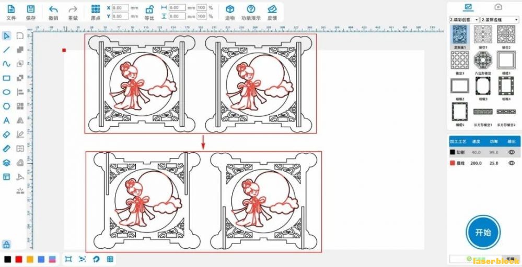
Task: Click the black 切割 layer color swatch
Action: 453,152
